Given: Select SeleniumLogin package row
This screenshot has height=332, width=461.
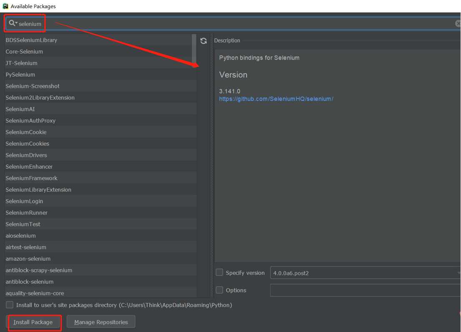Looking at the screenshot, I should (100, 201).
